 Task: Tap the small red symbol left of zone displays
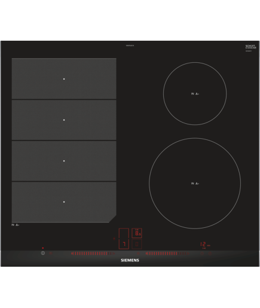coord(114,239)
